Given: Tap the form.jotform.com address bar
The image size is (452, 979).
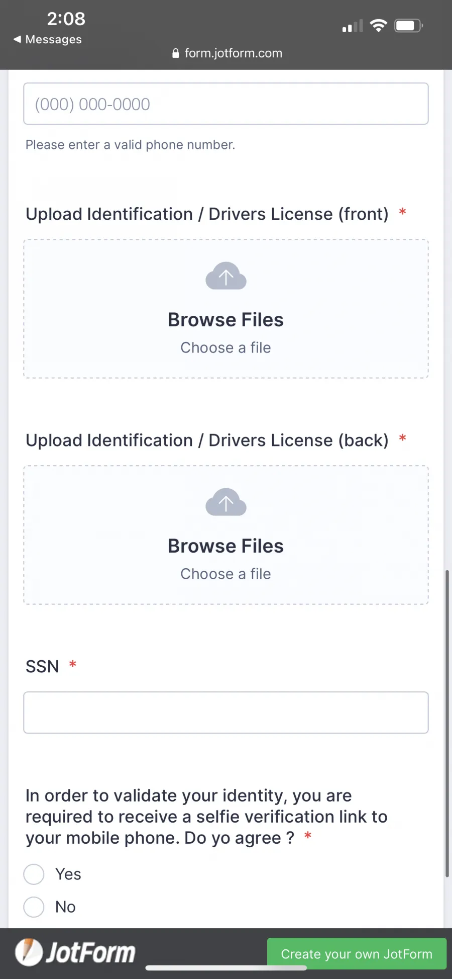Looking at the screenshot, I should (x=227, y=53).
